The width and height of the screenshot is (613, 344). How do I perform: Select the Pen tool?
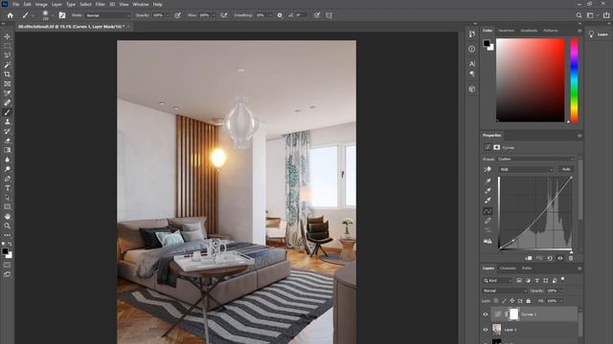8,179
